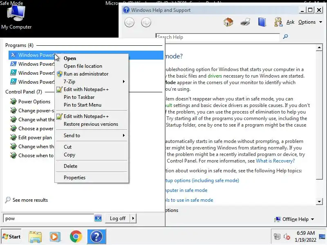
Task: Click the Ask people icon
Action: 278,22
